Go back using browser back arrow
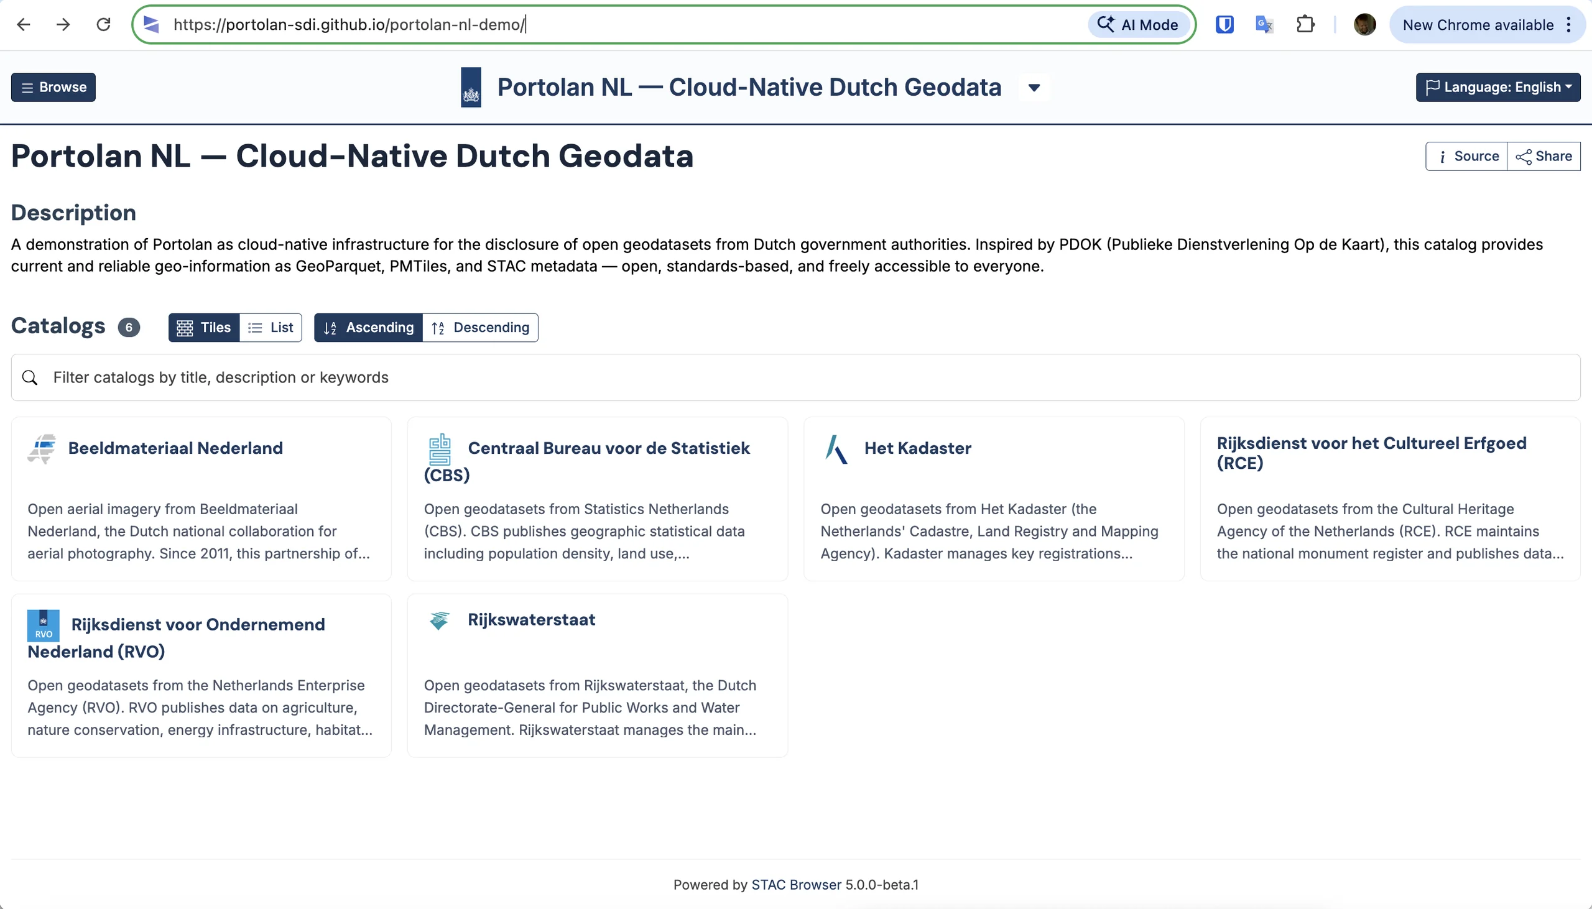Screen dimensions: 1592x909 tap(24, 24)
